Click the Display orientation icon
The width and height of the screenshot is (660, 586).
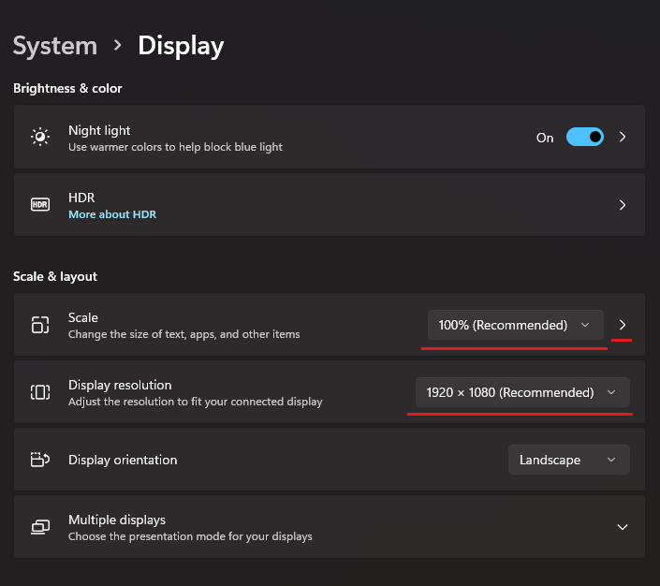[40, 460]
